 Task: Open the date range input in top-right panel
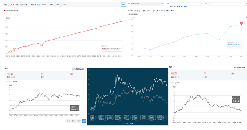(x=184, y=4)
